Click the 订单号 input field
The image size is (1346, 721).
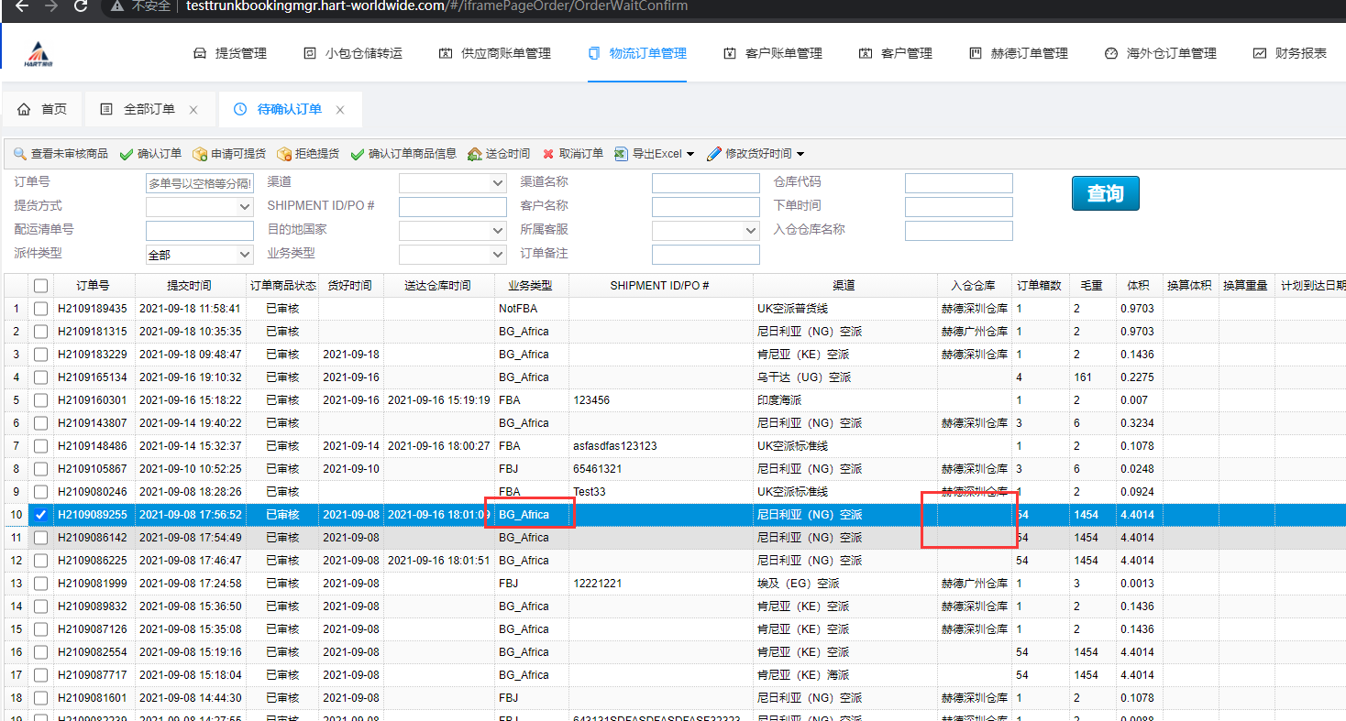(x=199, y=183)
